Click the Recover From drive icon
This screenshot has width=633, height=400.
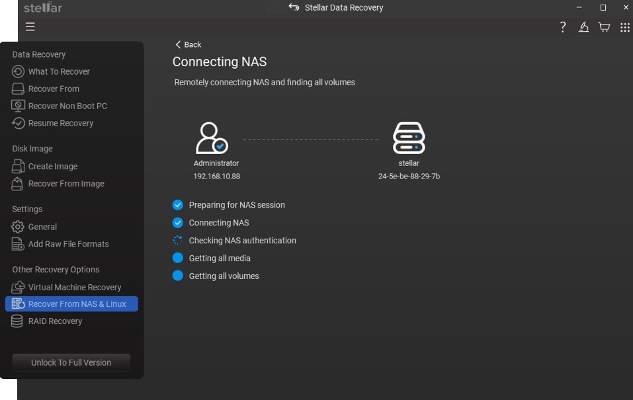point(18,89)
